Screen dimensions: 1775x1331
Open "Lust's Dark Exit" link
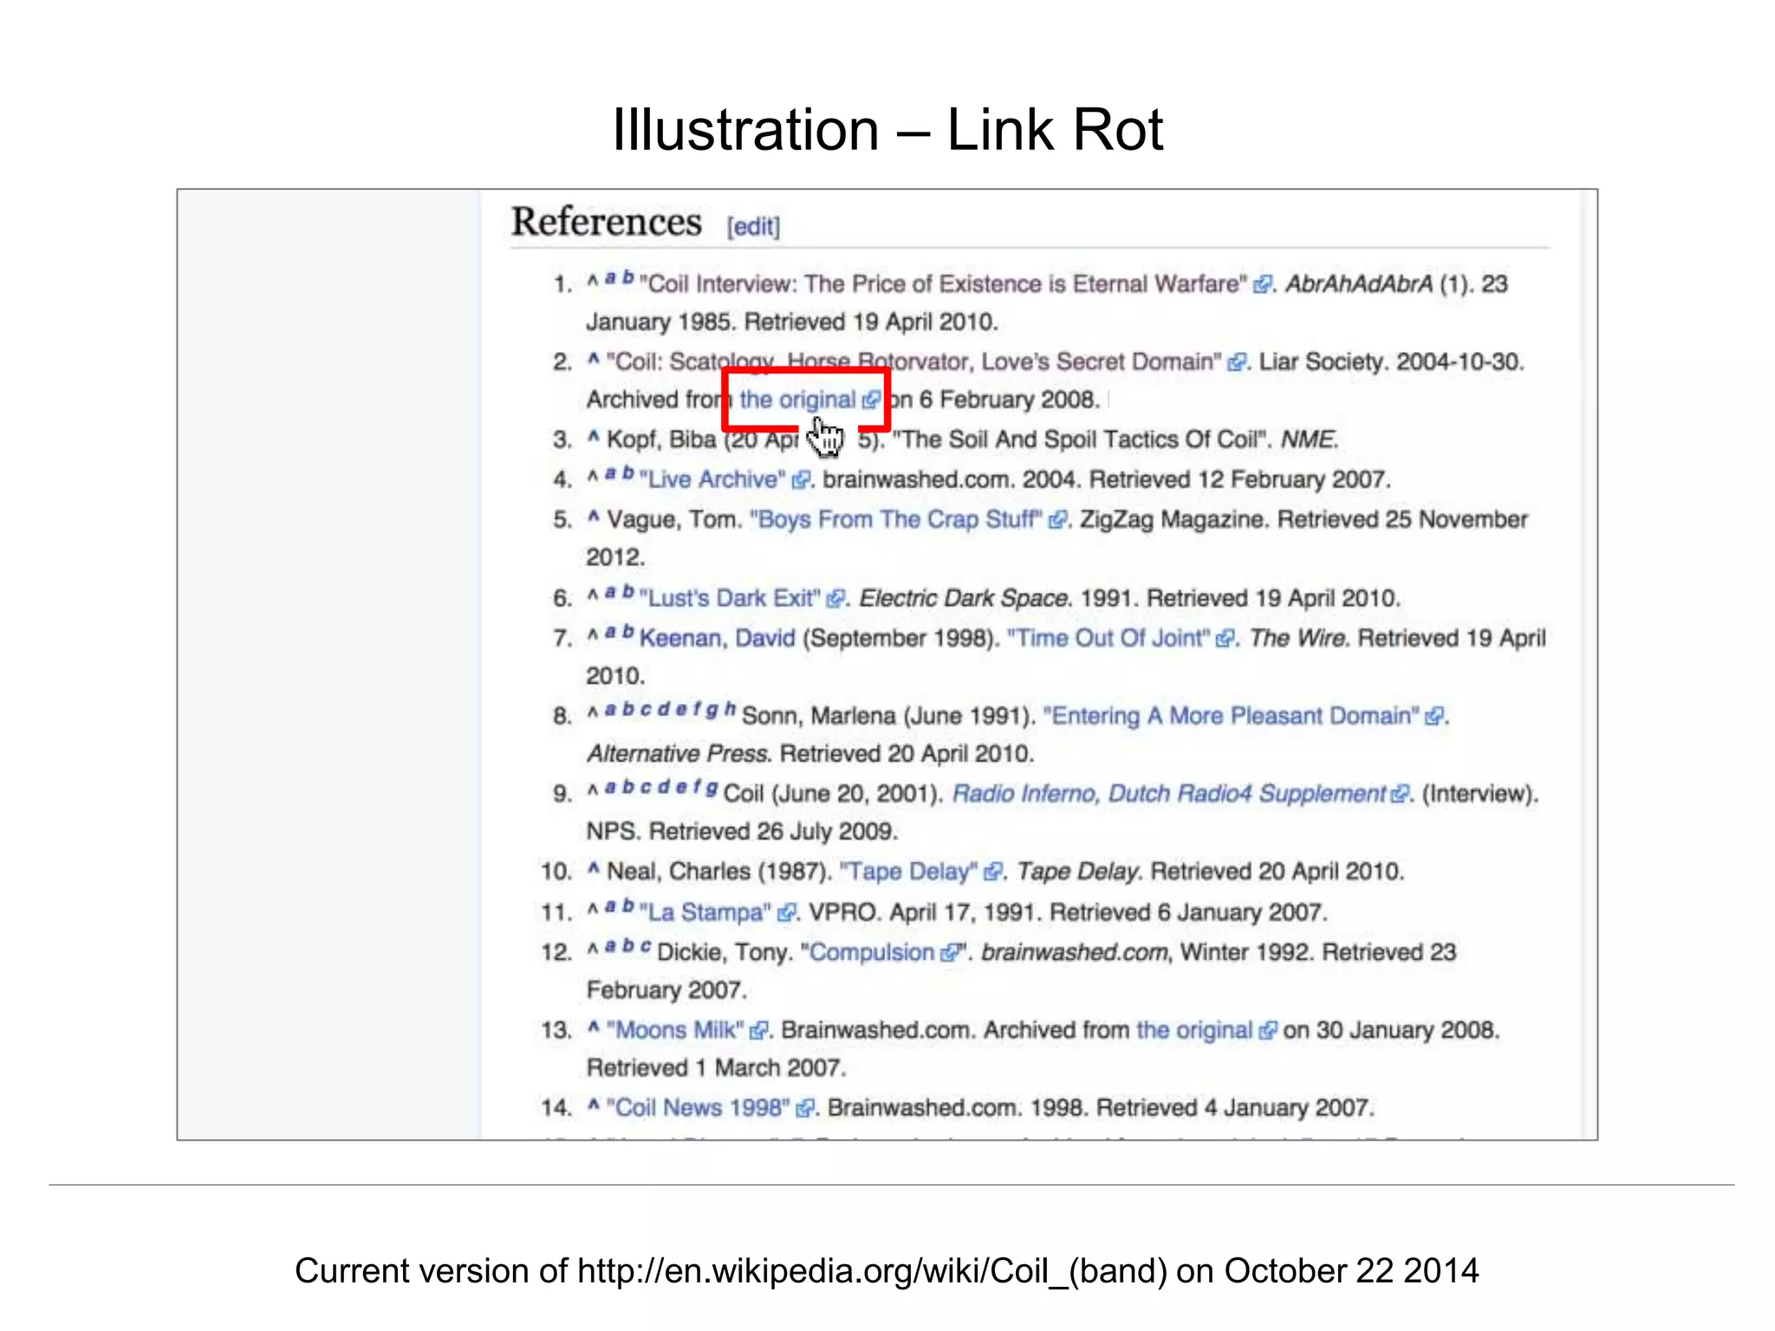click(x=730, y=598)
